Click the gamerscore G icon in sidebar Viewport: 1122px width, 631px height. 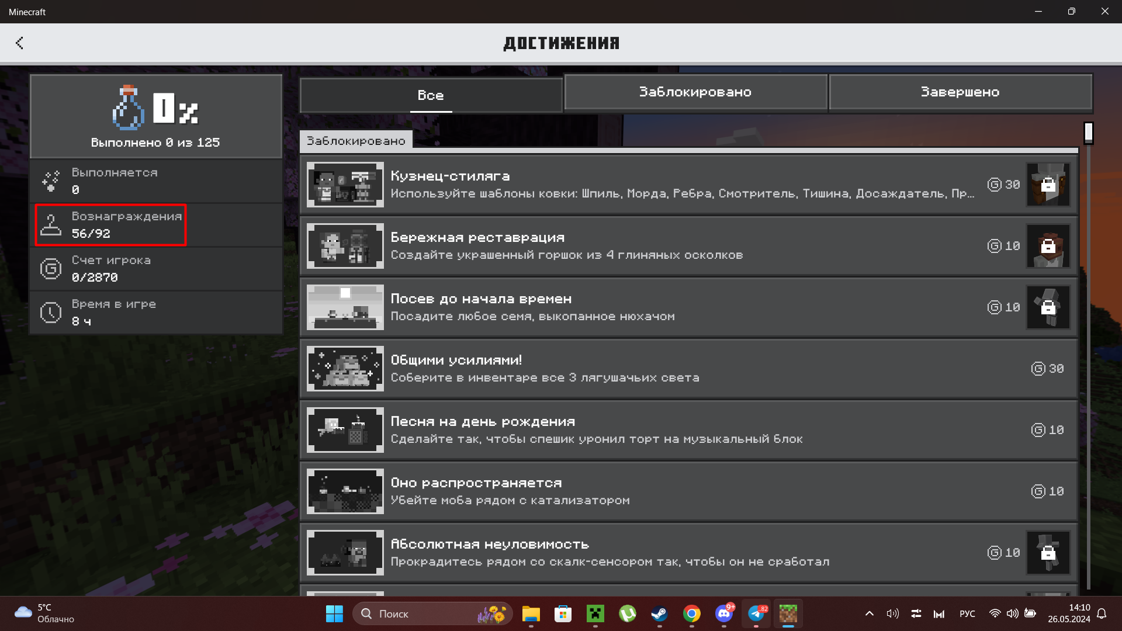[51, 269]
